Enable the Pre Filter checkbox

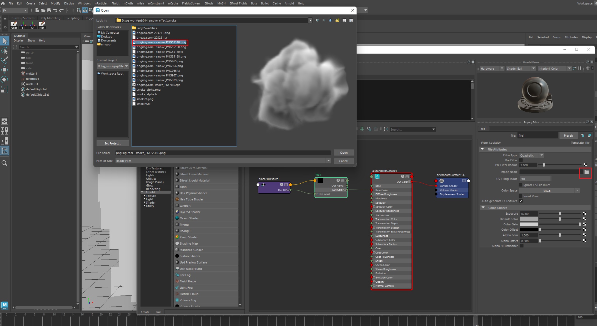pyautogui.click(x=521, y=160)
